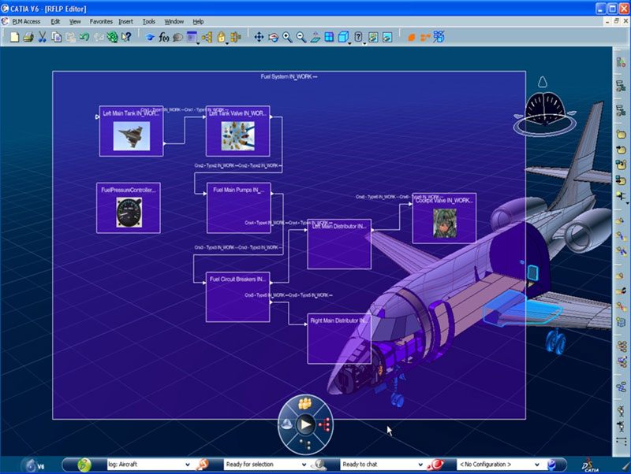This screenshot has height=474, width=631.
Task: Click the What's This help cursor icon
Action: tap(126, 37)
